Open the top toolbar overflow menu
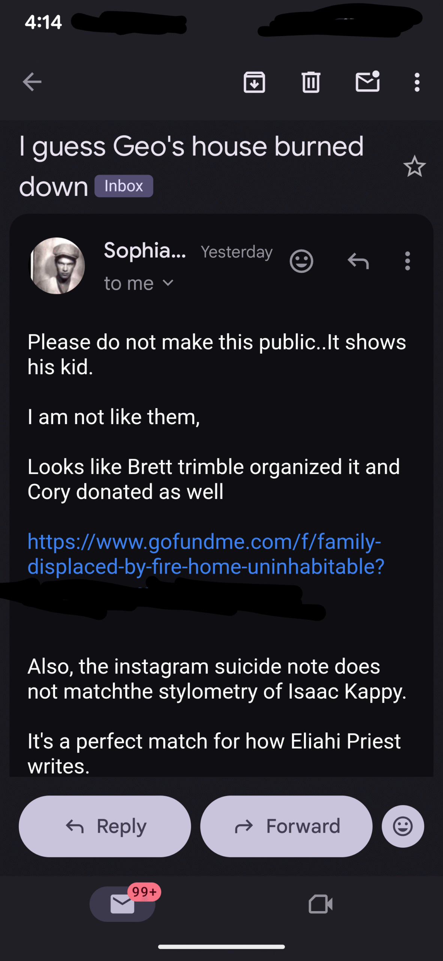The width and height of the screenshot is (443, 961). [x=417, y=82]
